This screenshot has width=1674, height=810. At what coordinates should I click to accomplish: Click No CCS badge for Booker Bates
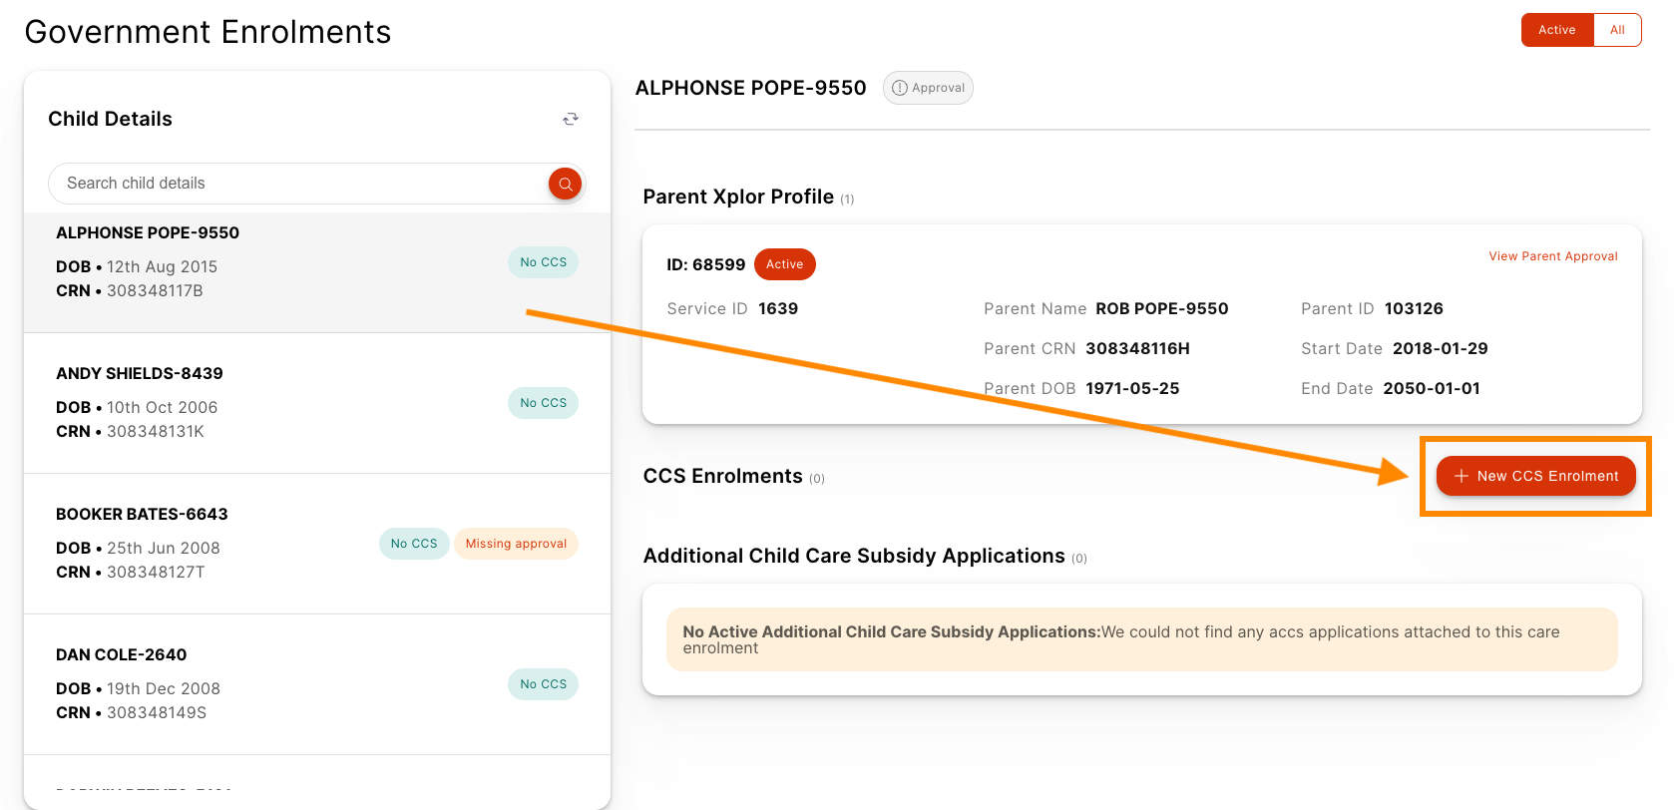tap(414, 544)
